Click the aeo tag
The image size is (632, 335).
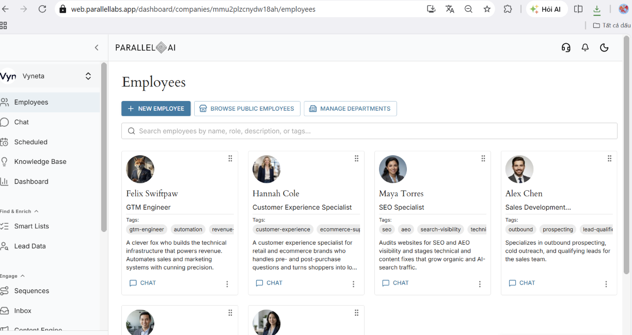point(406,229)
